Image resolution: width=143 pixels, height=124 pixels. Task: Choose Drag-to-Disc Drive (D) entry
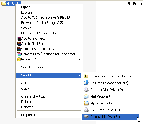[x=110, y=90]
